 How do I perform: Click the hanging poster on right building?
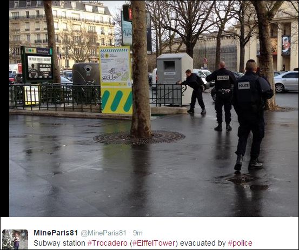point(286,45)
